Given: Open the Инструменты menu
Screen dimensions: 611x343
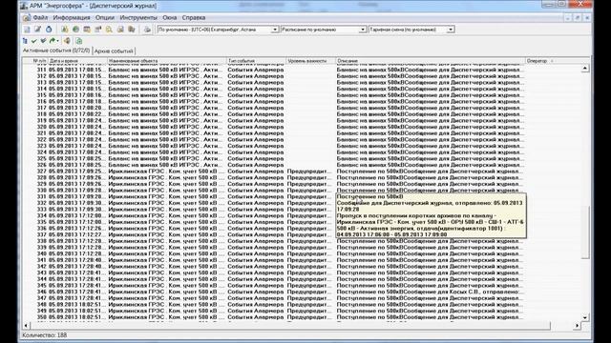Looking at the screenshot, I should (138, 18).
